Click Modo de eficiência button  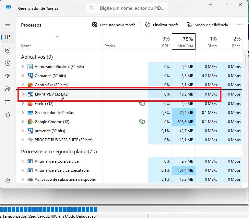tap(207, 25)
